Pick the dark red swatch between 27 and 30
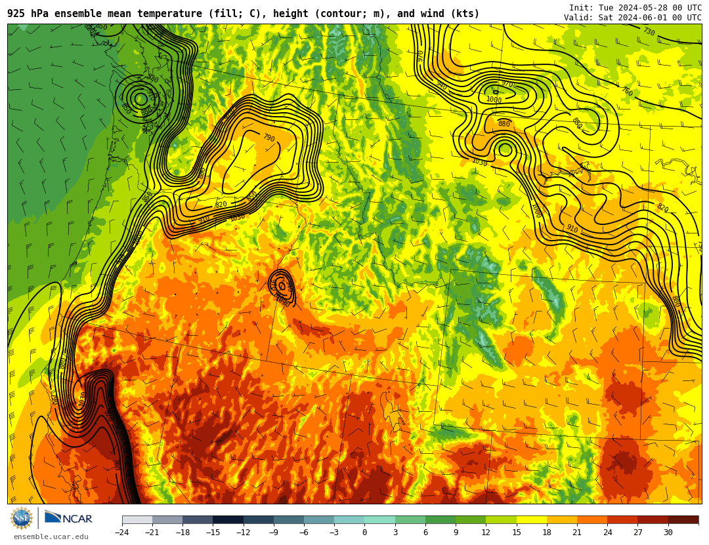The width and height of the screenshot is (709, 545). (653, 519)
